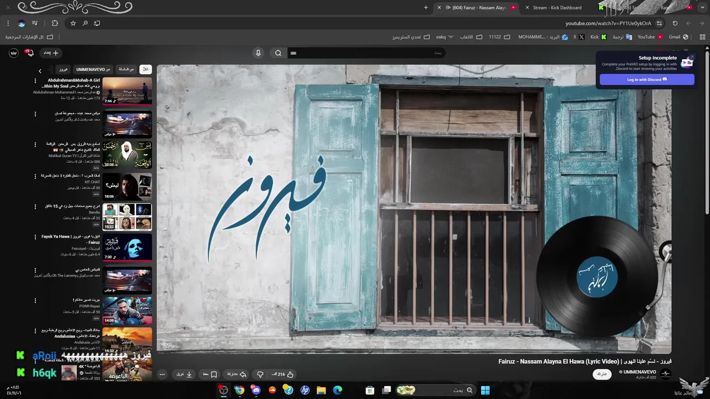Open the browser extensions puzzle icon
Screen dimensions: 710x399
(54, 23)
